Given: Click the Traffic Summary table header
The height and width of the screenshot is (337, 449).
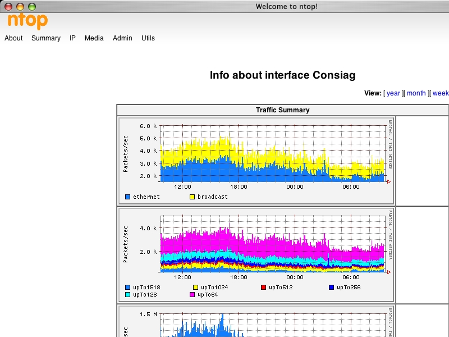Looking at the screenshot, I should pyautogui.click(x=283, y=110).
